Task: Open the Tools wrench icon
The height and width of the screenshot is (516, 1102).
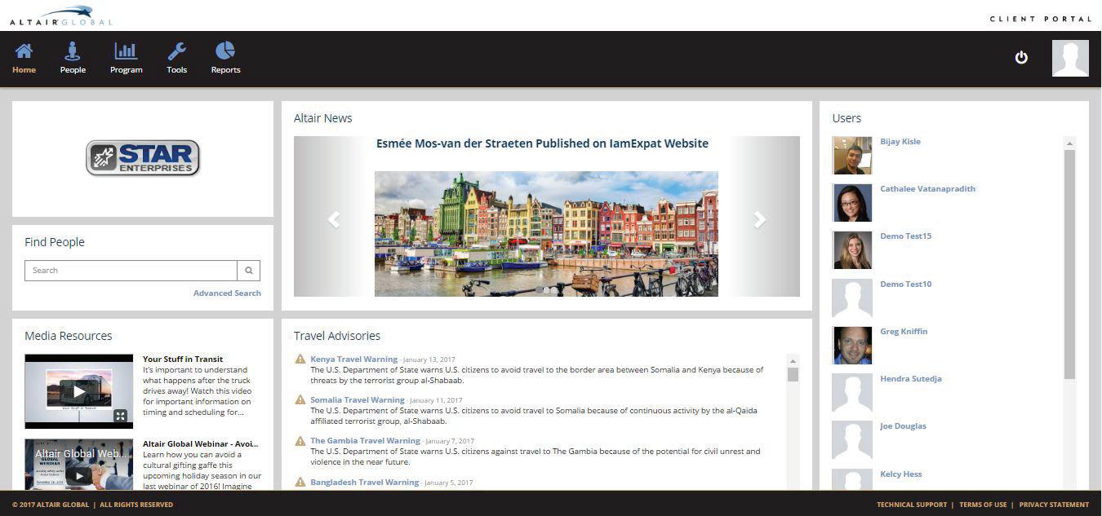Action: tap(176, 51)
